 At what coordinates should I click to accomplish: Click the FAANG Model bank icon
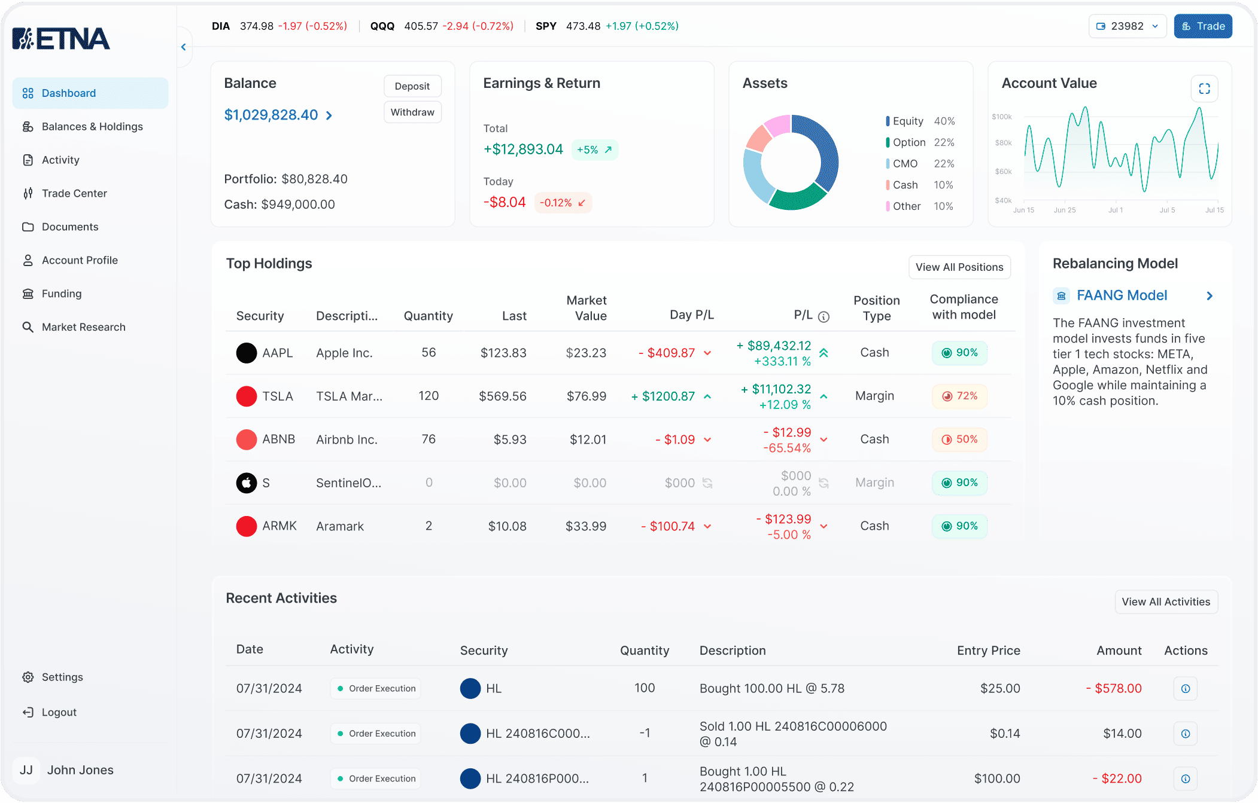[1061, 295]
